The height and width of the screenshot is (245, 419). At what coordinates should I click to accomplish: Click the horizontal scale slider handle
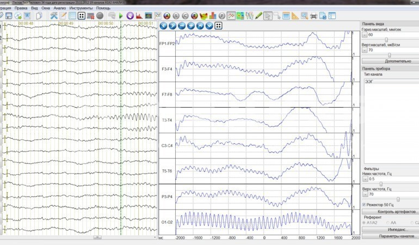[x=386, y=40]
